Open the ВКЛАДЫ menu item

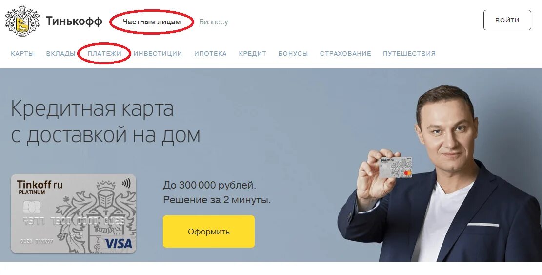(60, 54)
